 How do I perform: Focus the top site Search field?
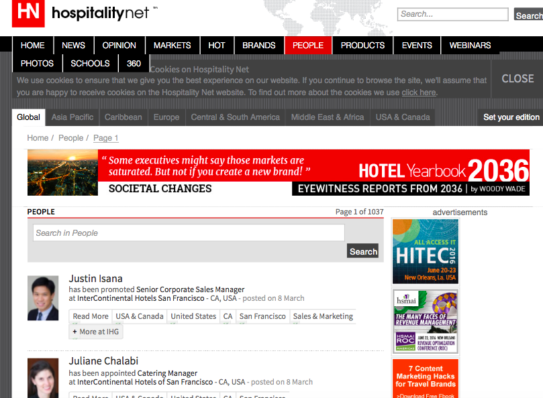(452, 14)
